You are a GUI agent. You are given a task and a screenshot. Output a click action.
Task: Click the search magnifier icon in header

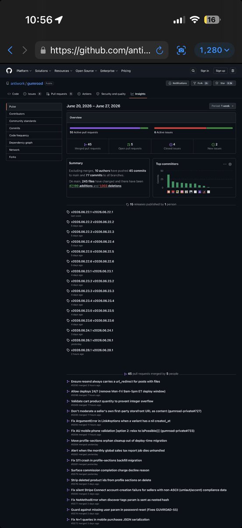[x=193, y=70]
